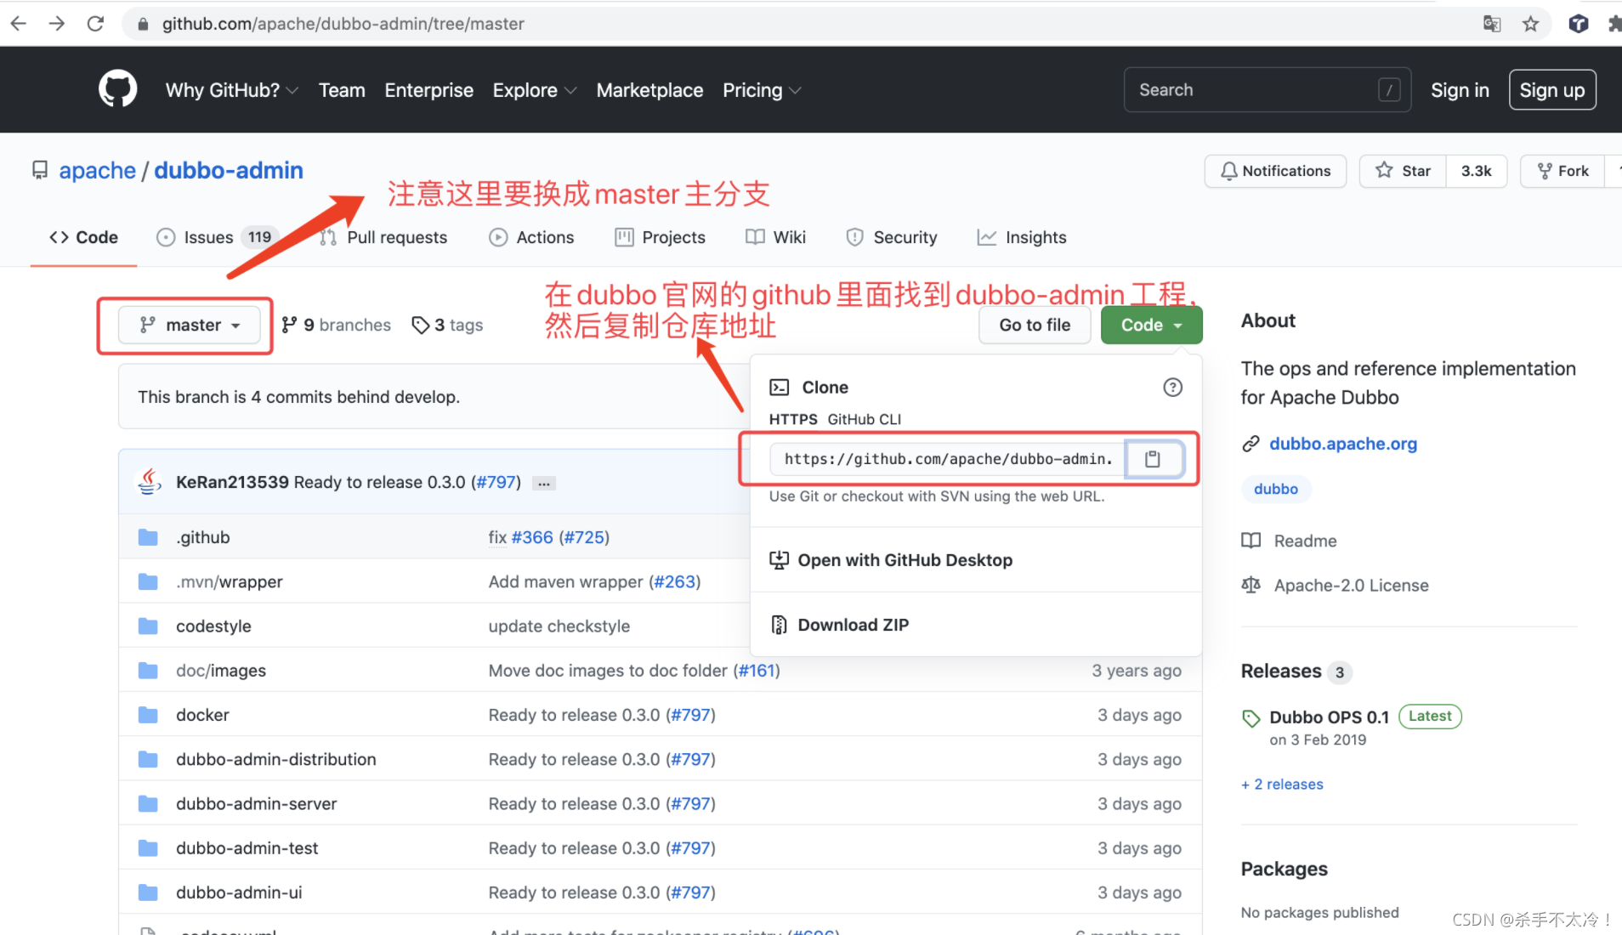1622x935 pixels.
Task: Switch to the Projects tab
Action: coord(660,237)
